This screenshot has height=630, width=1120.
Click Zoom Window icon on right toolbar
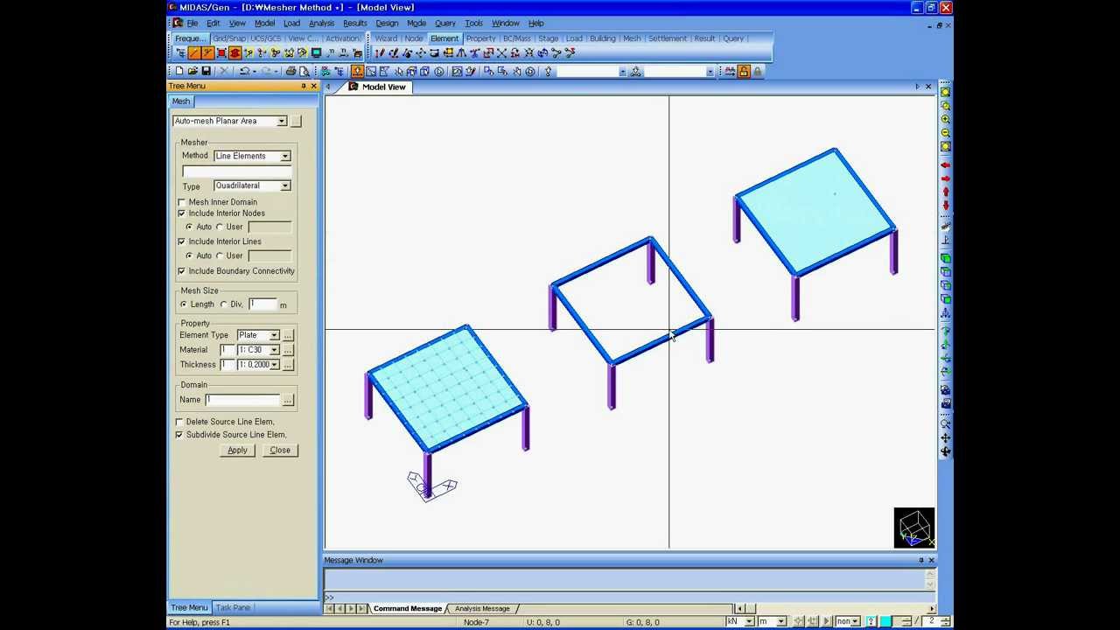[945, 106]
